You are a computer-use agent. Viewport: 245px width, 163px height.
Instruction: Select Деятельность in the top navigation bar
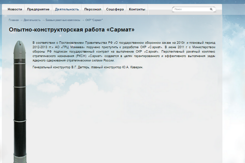pos(67,9)
